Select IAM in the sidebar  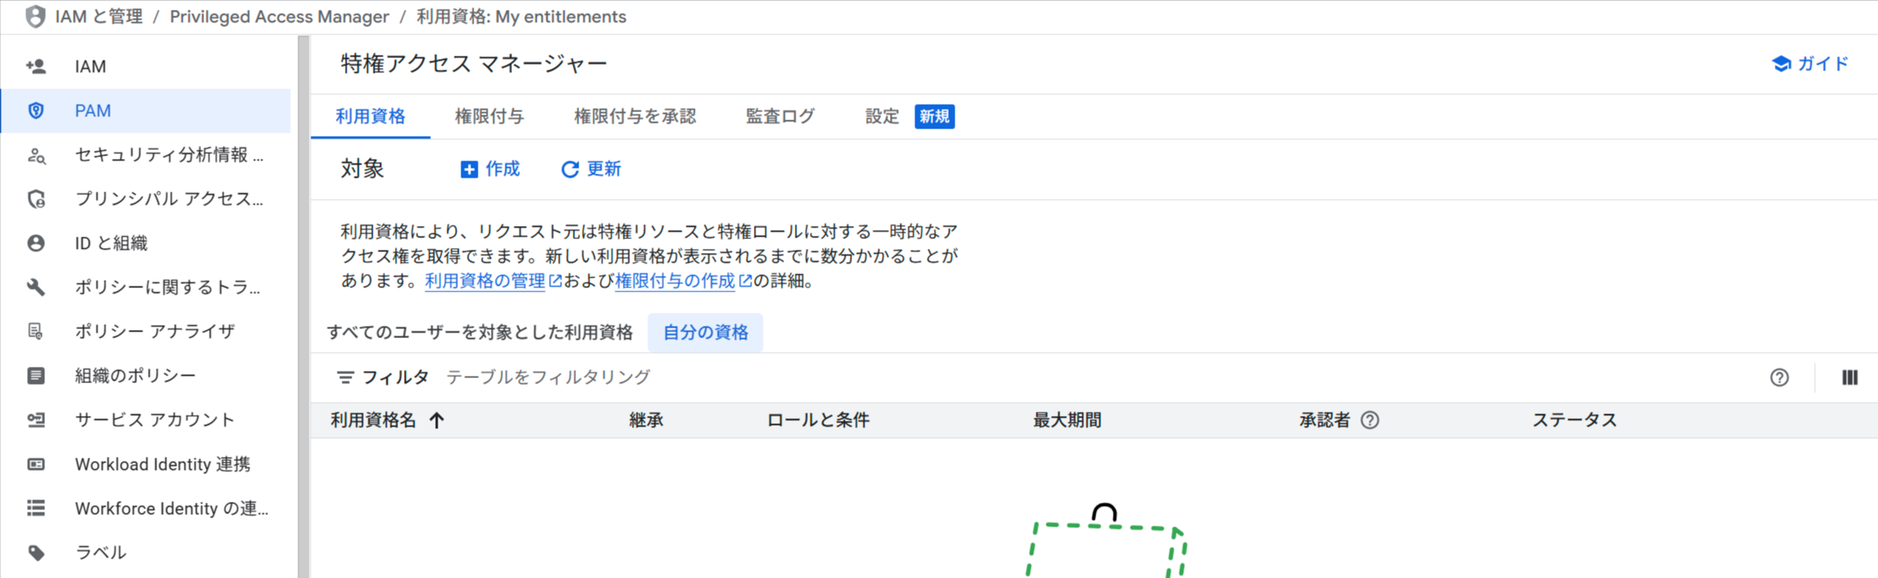coord(146,66)
